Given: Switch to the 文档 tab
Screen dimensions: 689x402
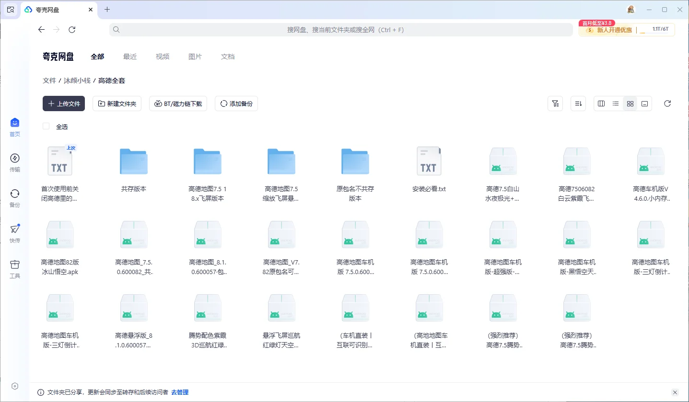Looking at the screenshot, I should point(228,57).
